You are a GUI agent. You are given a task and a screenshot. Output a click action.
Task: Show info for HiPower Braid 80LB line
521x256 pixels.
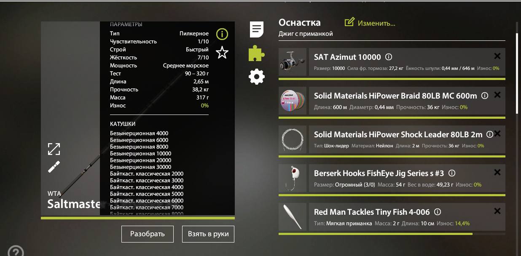pyautogui.click(x=485, y=96)
